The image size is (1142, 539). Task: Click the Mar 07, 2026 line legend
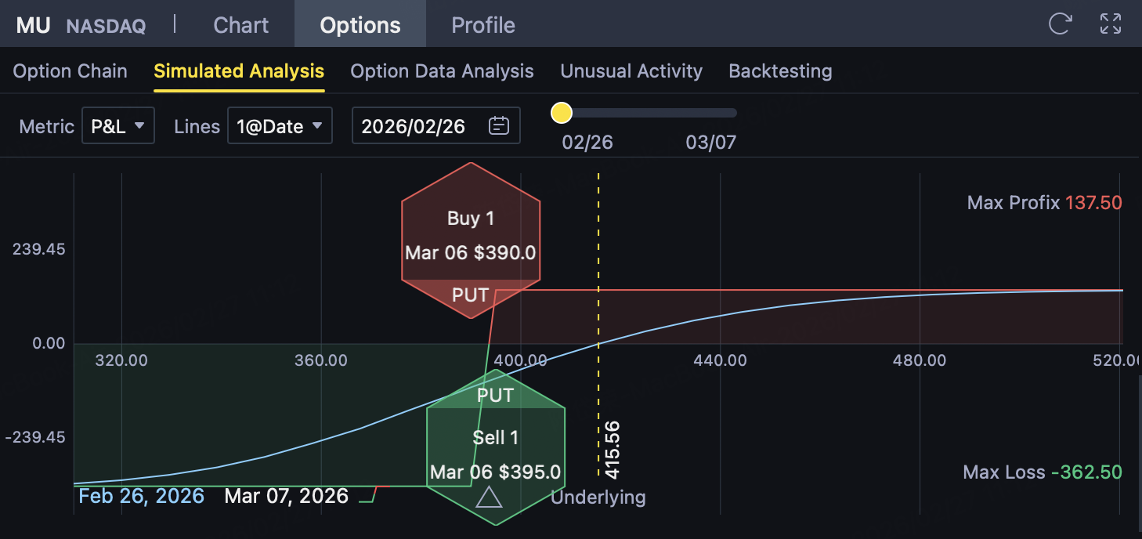tap(287, 496)
